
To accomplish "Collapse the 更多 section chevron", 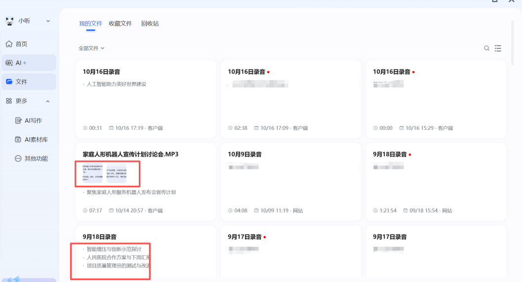I will (x=48, y=101).
